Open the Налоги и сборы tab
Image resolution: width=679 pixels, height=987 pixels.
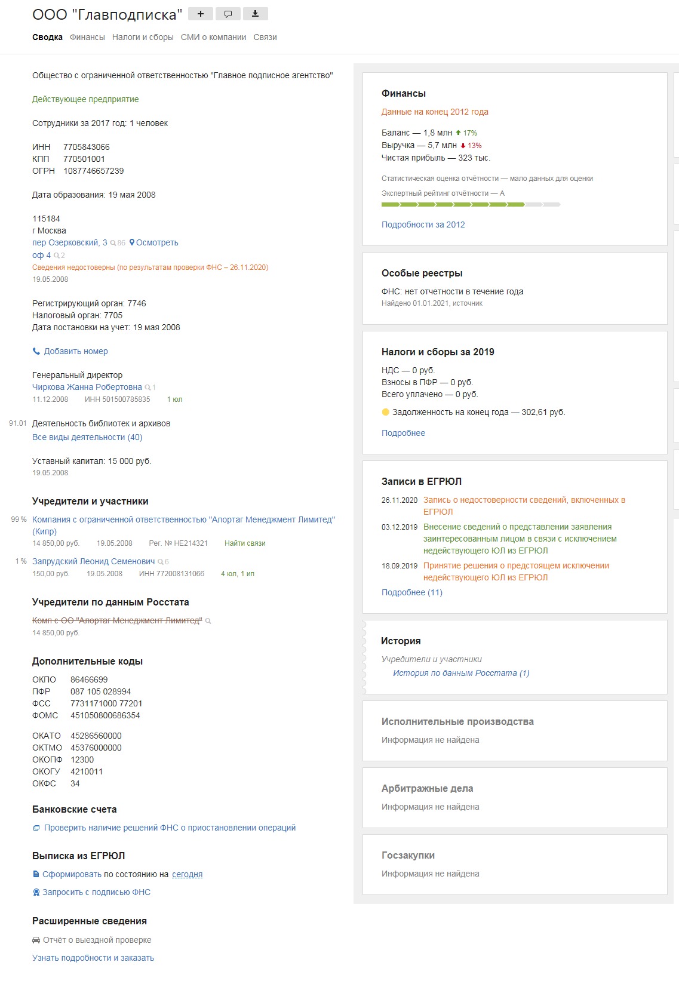pos(143,37)
